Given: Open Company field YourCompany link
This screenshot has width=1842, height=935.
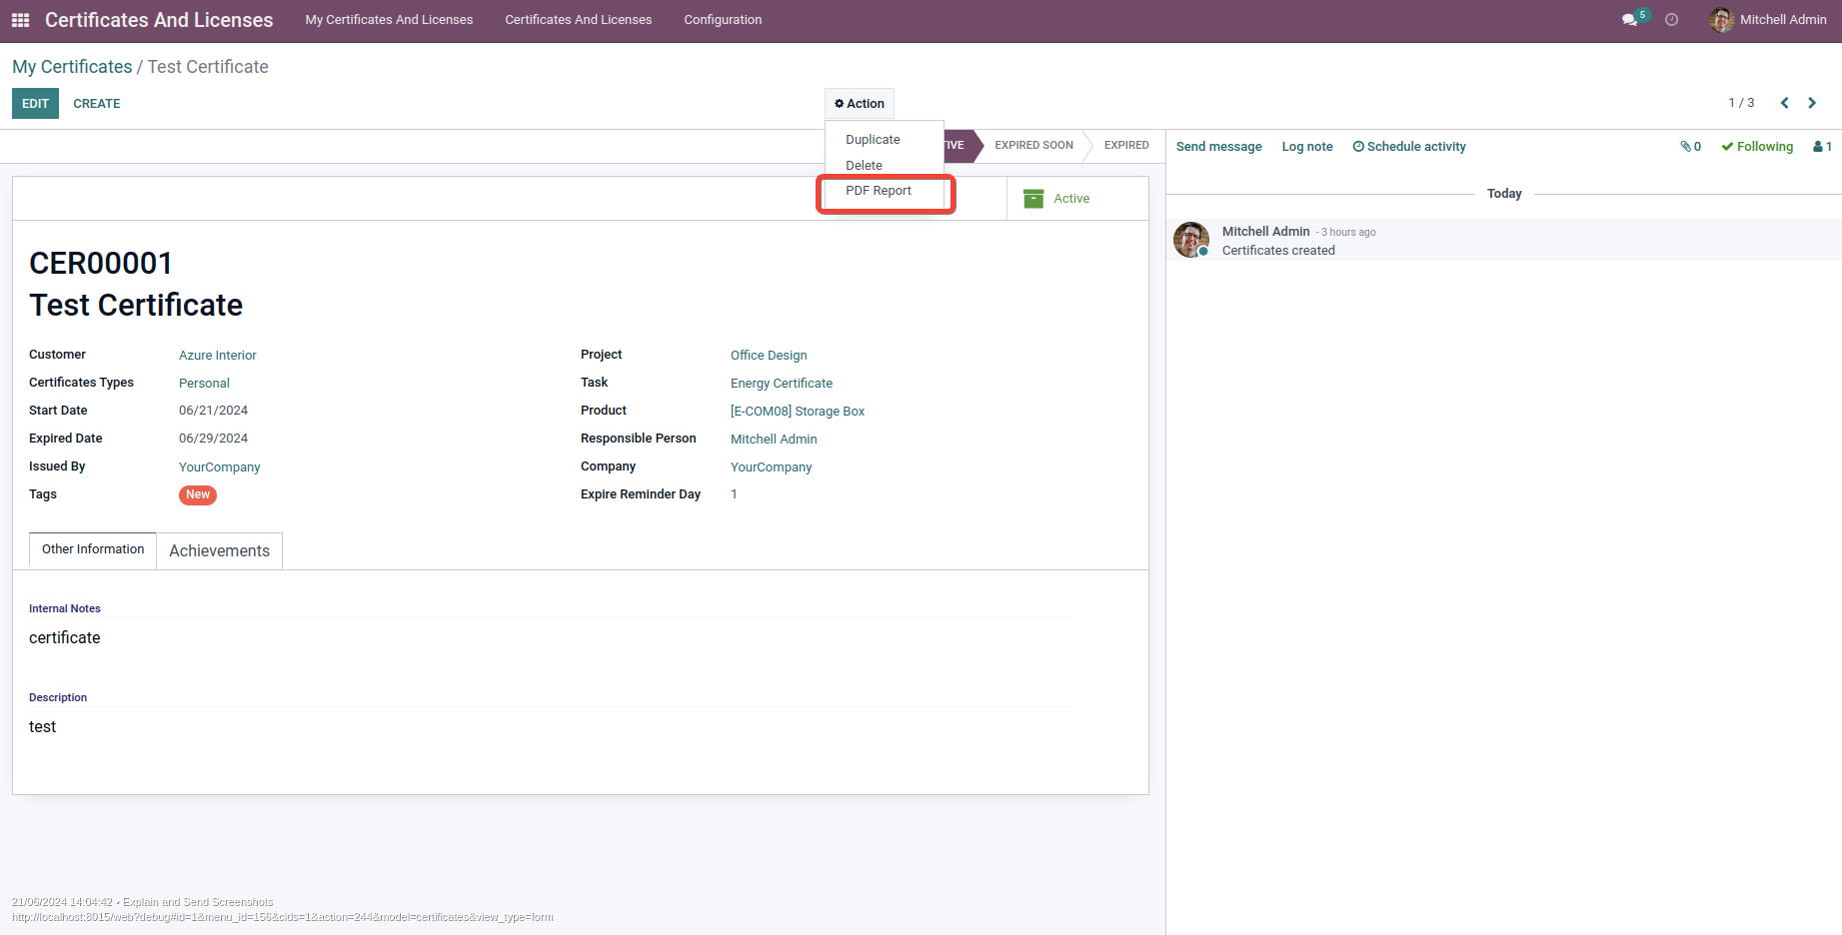Looking at the screenshot, I should tap(772, 467).
